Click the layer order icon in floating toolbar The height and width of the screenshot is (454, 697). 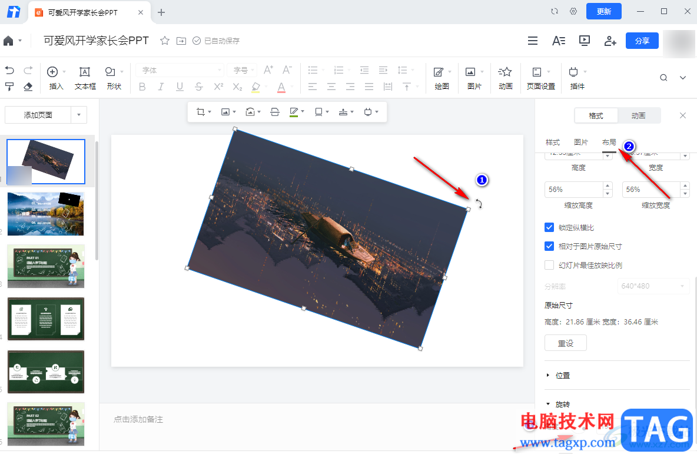343,112
